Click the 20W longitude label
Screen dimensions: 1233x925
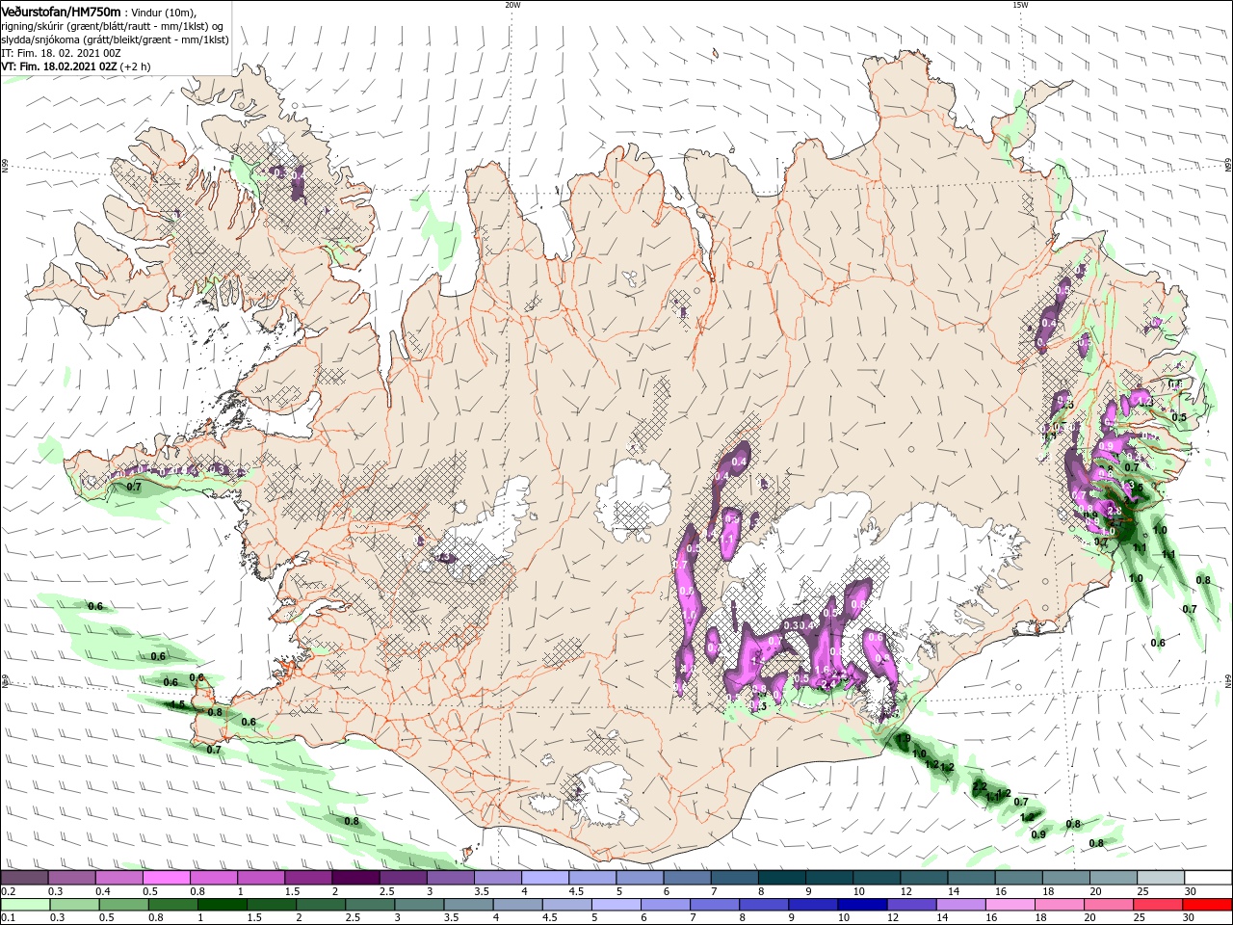512,5
